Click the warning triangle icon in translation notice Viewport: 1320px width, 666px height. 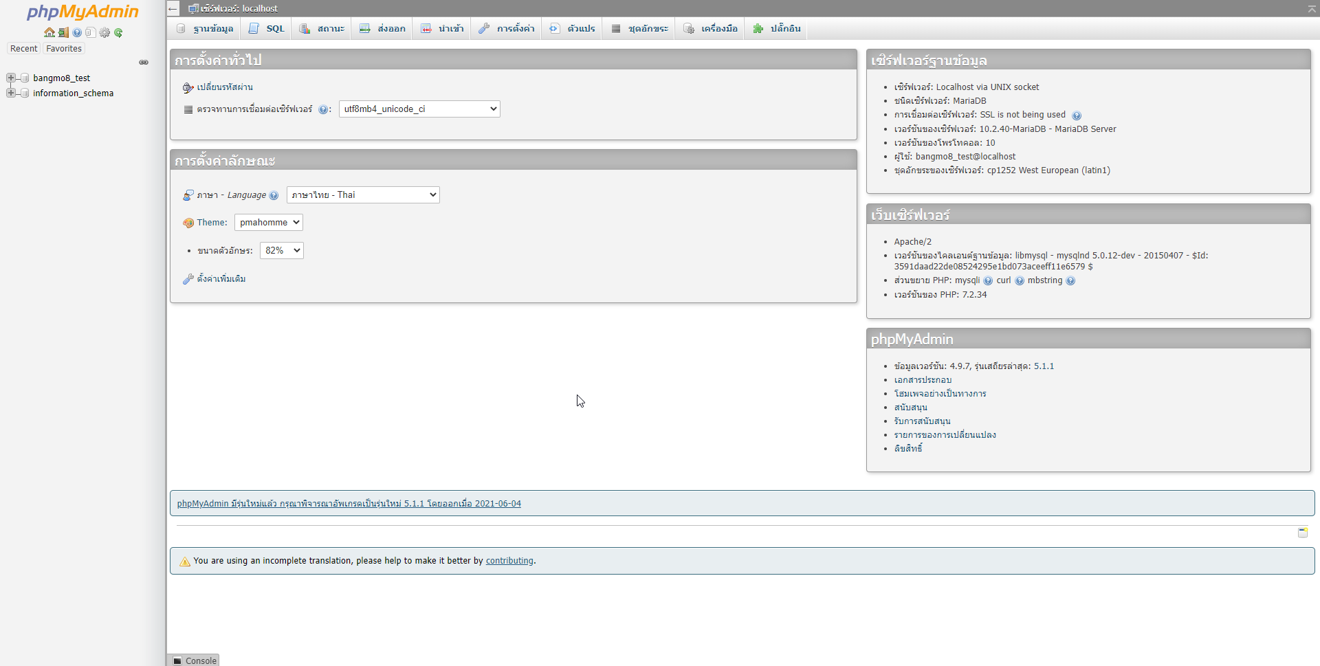point(185,562)
